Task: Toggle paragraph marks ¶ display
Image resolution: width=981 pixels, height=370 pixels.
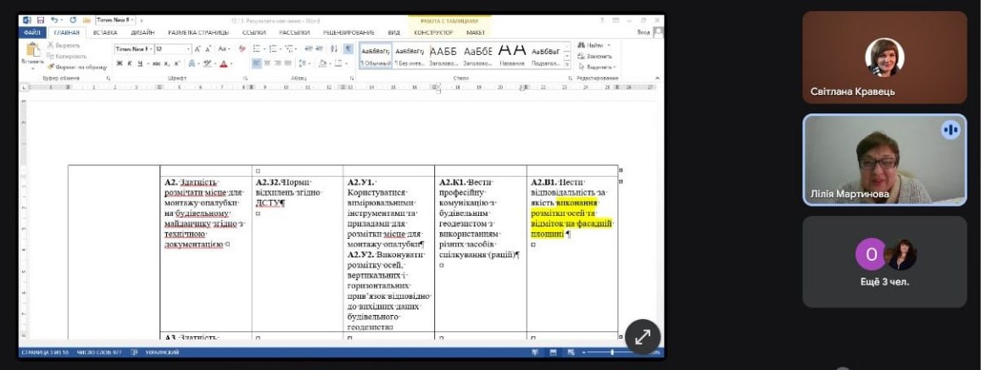Action: point(348,48)
